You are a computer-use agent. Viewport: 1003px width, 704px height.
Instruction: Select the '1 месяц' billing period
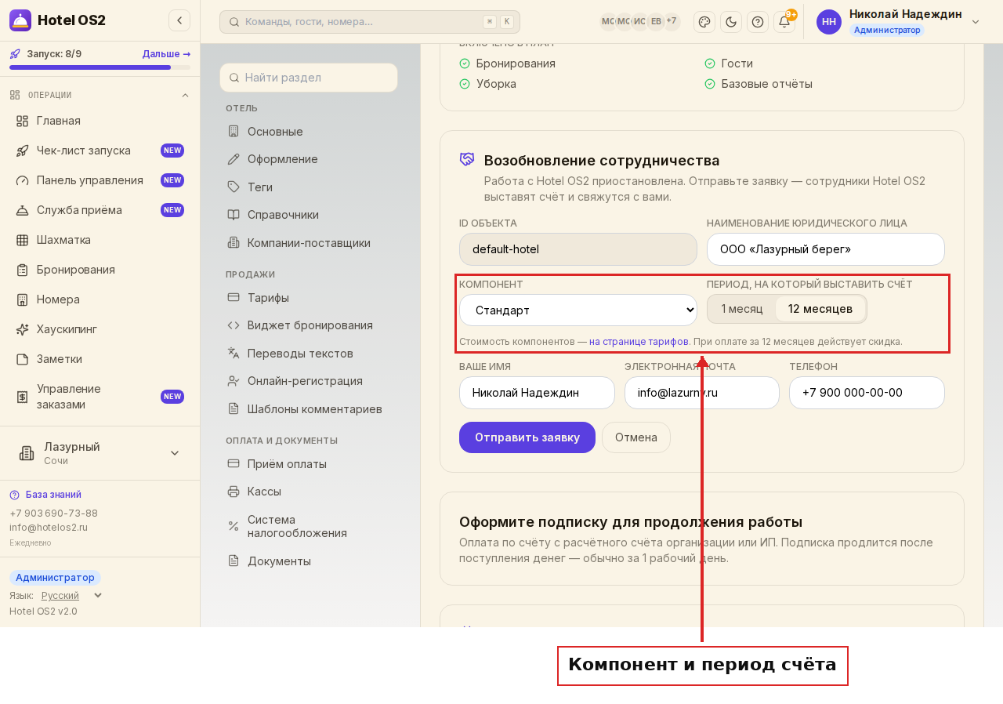(x=742, y=309)
